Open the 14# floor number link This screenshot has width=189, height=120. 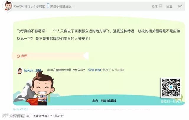pos(180,6)
